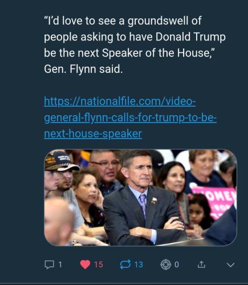Like the post with the heart icon

[x=85, y=264]
